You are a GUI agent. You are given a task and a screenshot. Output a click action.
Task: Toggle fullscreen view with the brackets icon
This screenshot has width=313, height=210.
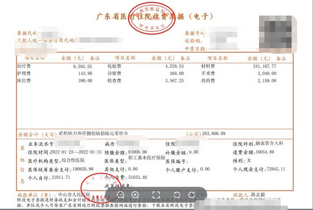(x=156, y=195)
